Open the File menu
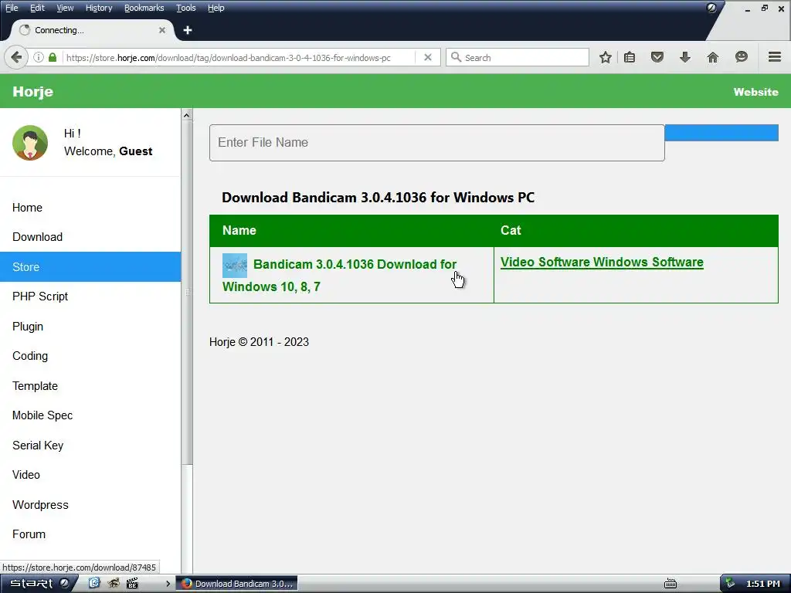The height and width of the screenshot is (593, 791). (12, 8)
